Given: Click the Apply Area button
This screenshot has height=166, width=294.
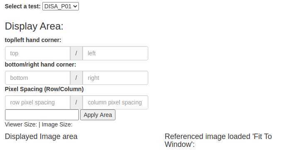Looking at the screenshot, I should [x=98, y=115].
